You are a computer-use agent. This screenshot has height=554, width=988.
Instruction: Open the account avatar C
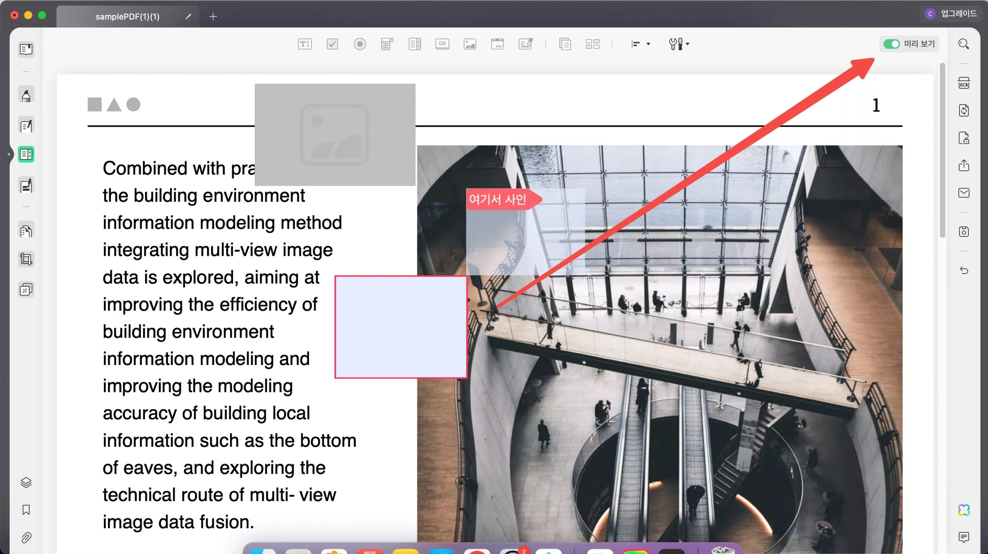coord(930,14)
